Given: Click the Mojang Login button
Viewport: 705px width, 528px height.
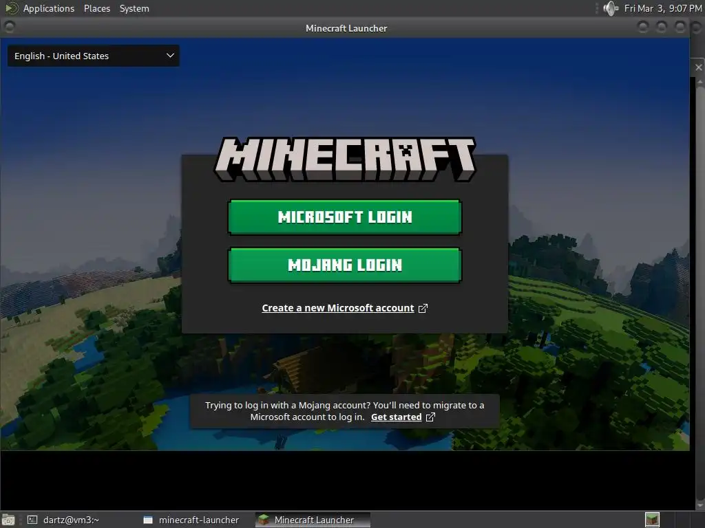Looking at the screenshot, I should coord(345,265).
